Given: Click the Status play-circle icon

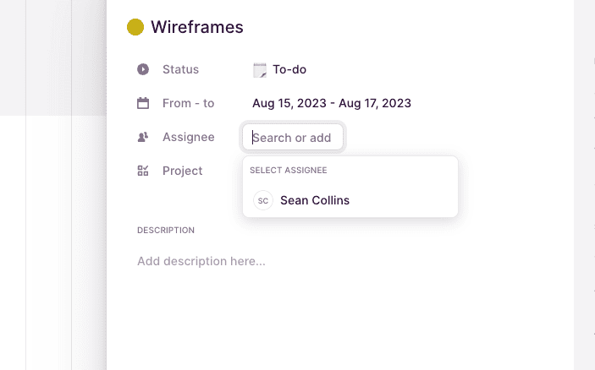Looking at the screenshot, I should [143, 69].
